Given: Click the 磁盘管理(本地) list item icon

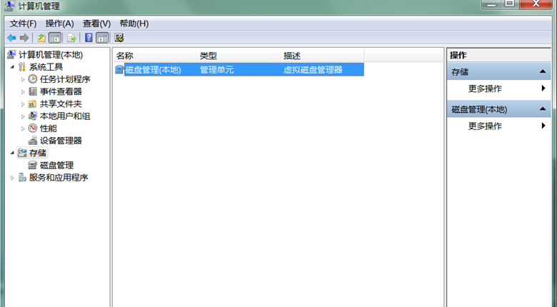Looking at the screenshot, I should pyautogui.click(x=119, y=70).
